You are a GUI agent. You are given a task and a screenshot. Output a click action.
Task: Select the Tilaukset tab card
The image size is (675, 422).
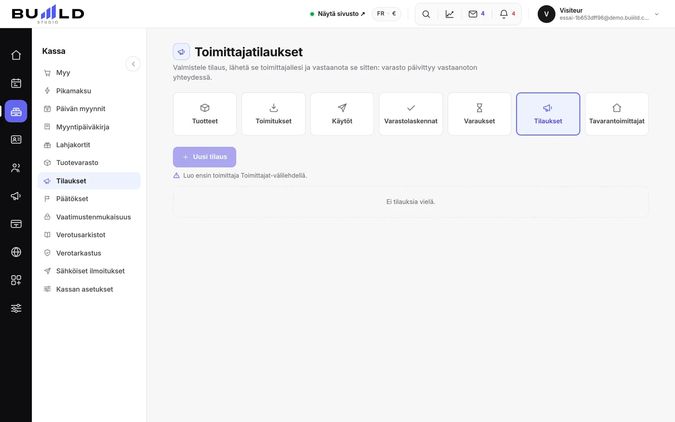[548, 114]
